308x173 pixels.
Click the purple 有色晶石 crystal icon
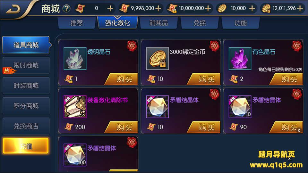click(240, 59)
